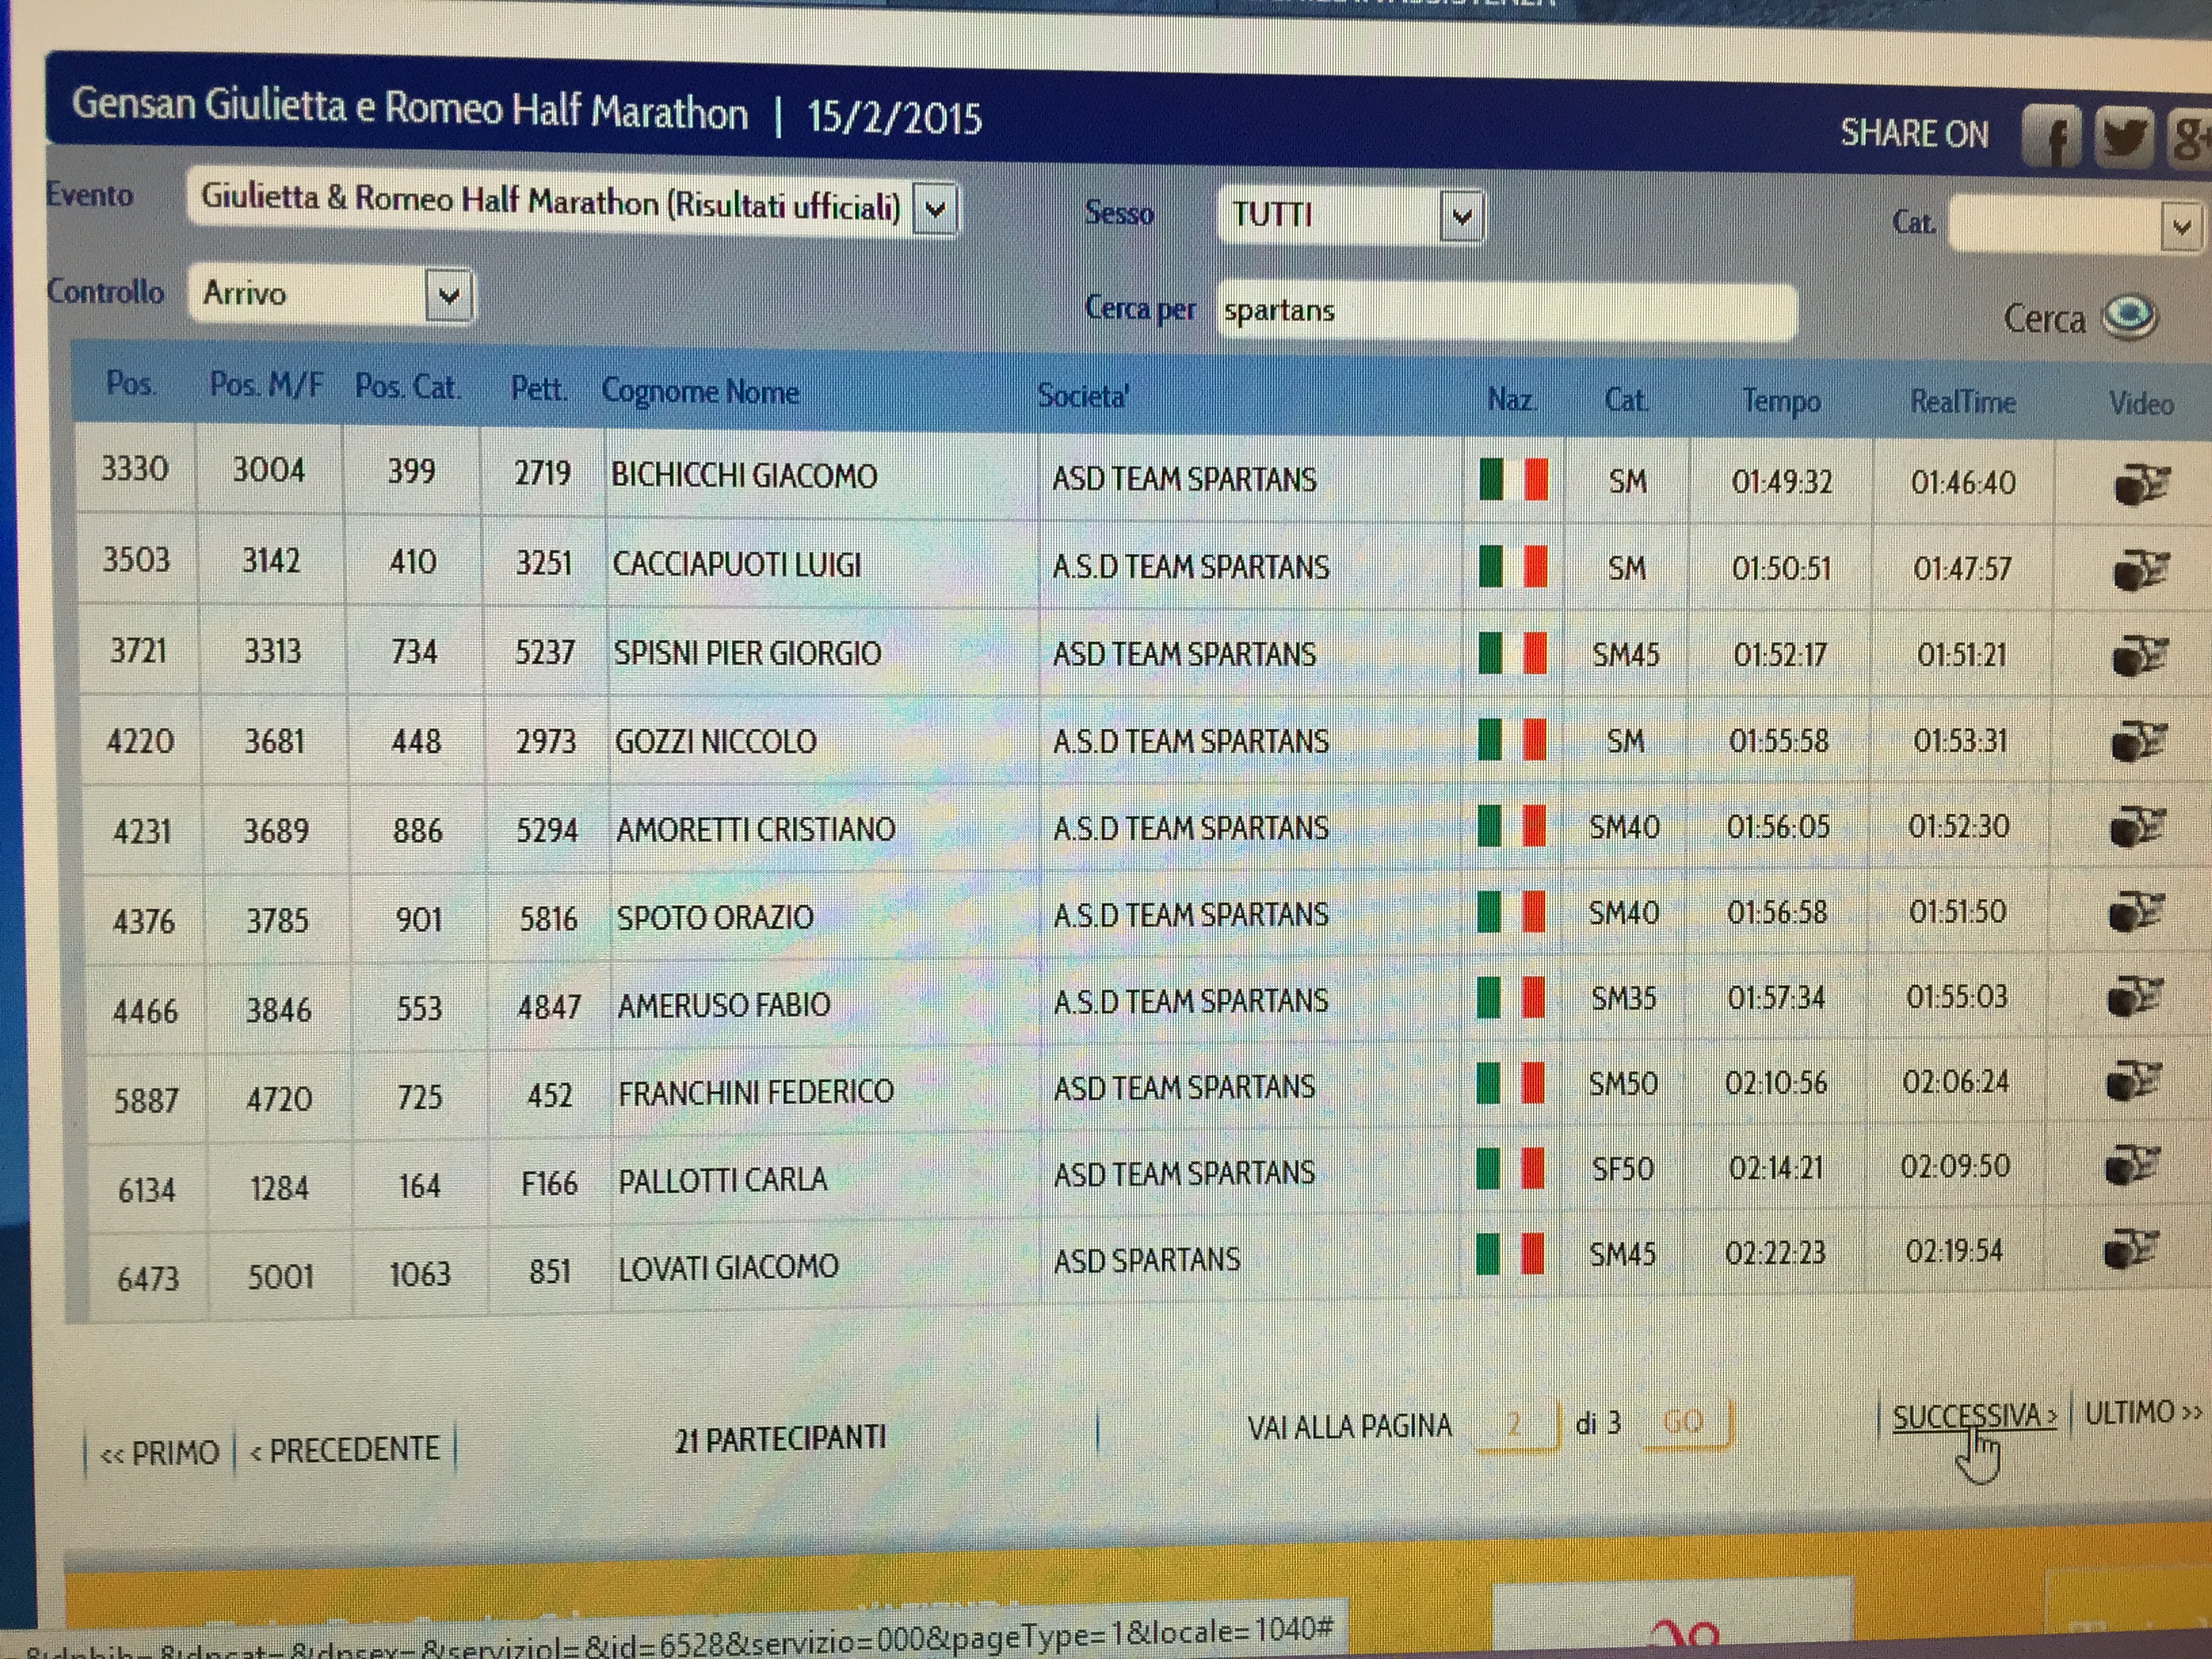Open video for Franchini Federico row
2212x1659 pixels.
(2133, 1082)
